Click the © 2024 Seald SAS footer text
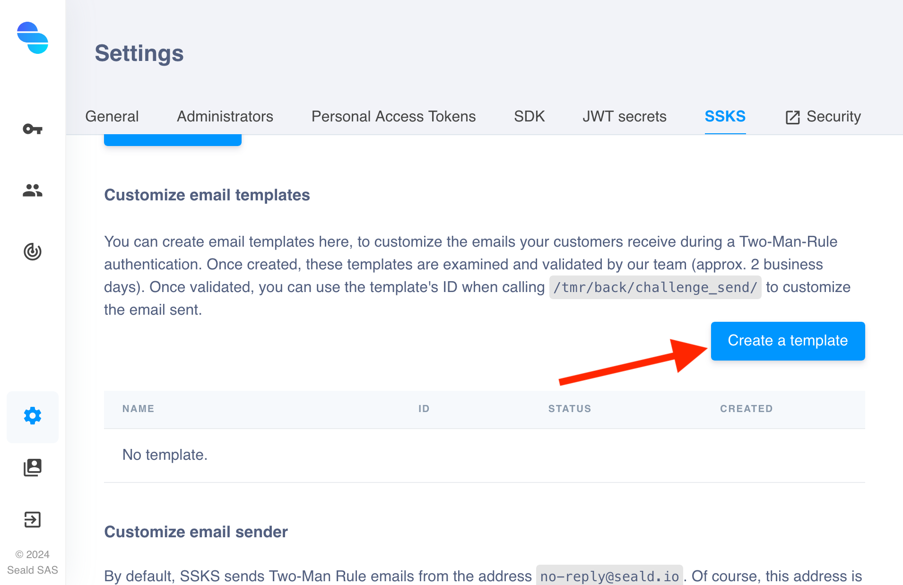This screenshot has height=585, width=903. [x=33, y=562]
